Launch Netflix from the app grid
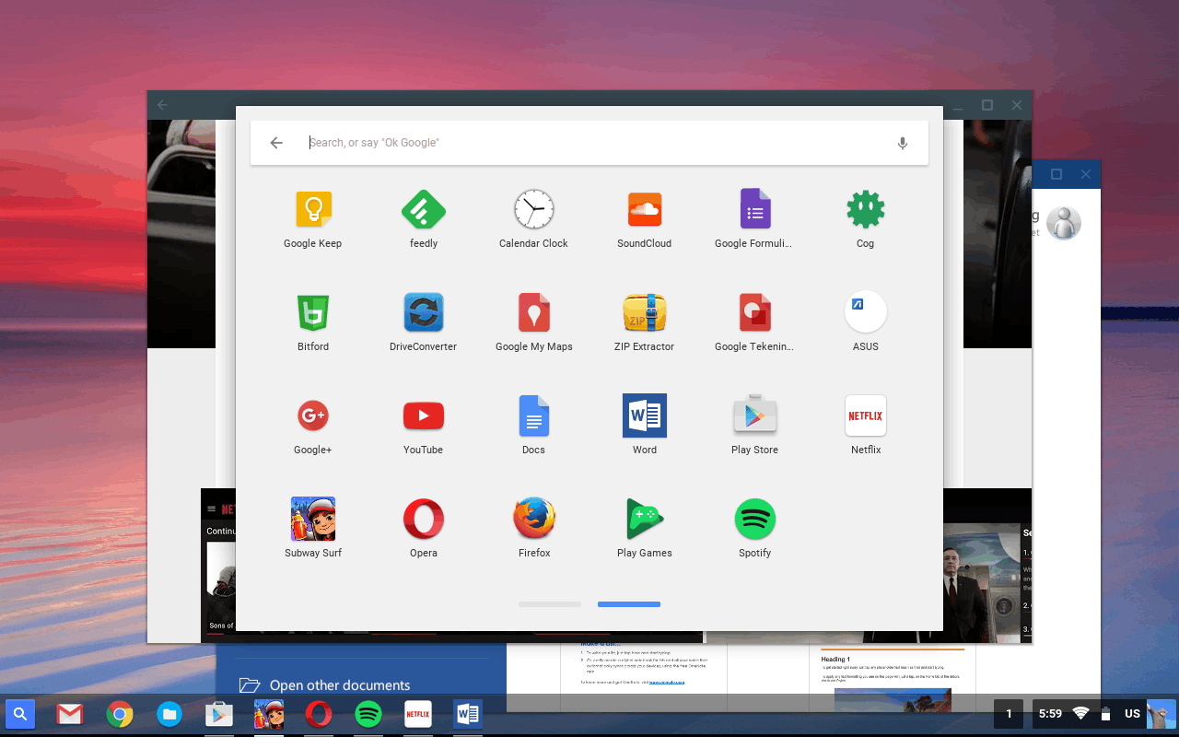The image size is (1179, 737). click(x=866, y=416)
